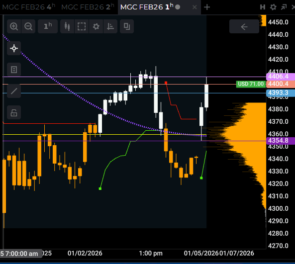The height and width of the screenshot is (264, 295).
Task: Switch to the MGC FEB26 2h tab
Action: (88, 7)
